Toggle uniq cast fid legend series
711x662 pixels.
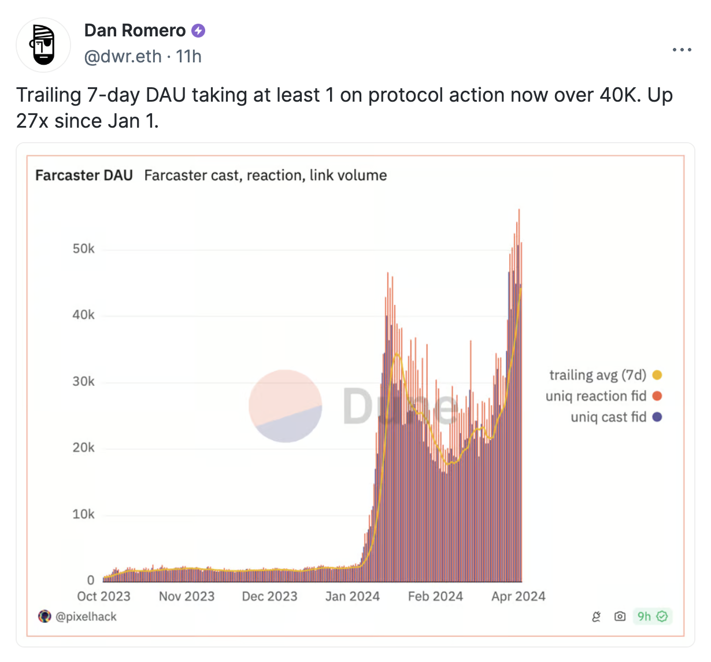(608, 417)
